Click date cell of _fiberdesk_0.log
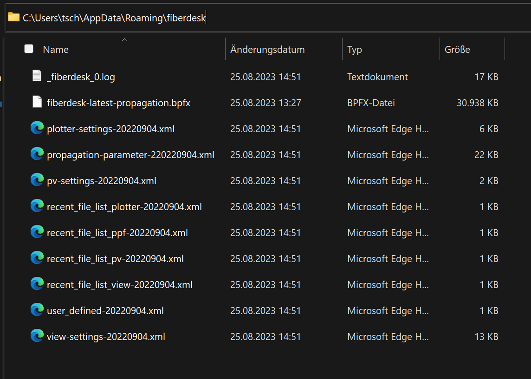Image resolution: width=531 pixels, height=379 pixels. [265, 77]
